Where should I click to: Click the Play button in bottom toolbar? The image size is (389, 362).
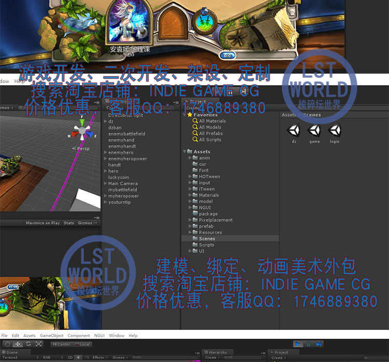coord(298,344)
